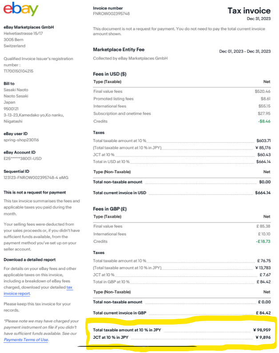Click the Fees in GBP (£) heading
This screenshot has width=279, height=353.
pyautogui.click(x=110, y=209)
